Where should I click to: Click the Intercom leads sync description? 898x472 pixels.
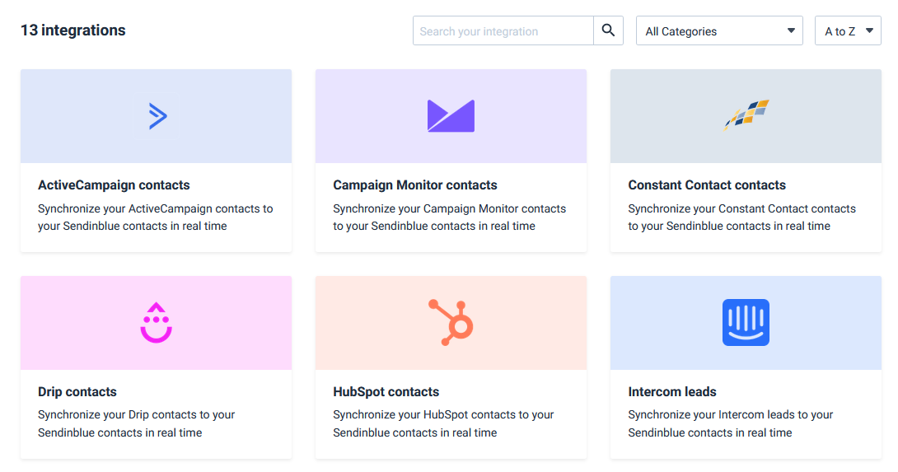730,423
